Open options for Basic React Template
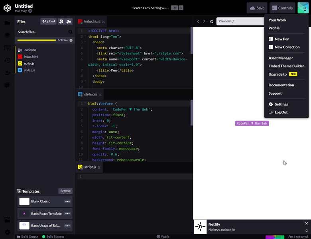Screen dimensions: 311x239 (67, 214)
